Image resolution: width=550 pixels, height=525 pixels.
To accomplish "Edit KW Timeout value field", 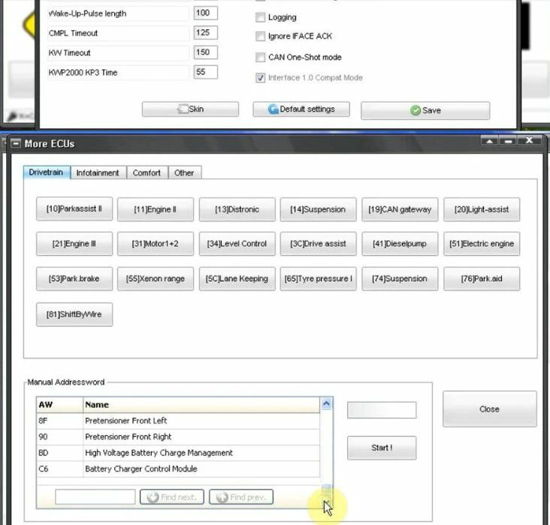I will click(x=206, y=52).
